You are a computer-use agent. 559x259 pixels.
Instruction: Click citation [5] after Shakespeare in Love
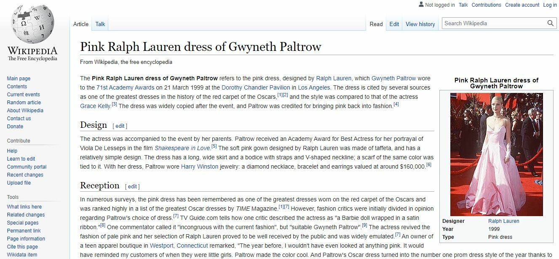coord(214,146)
